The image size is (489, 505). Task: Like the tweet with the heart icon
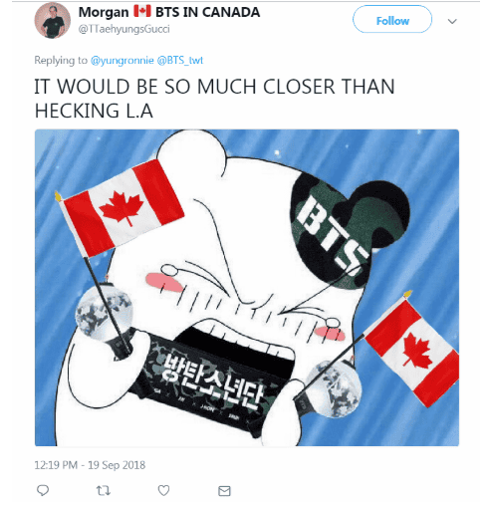coord(163,490)
